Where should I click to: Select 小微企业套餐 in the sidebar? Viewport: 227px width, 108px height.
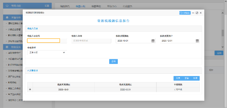pyautogui.click(x=14, y=29)
